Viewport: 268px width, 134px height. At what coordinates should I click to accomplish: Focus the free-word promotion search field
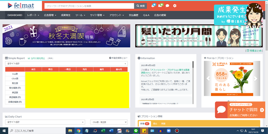click(x=89, y=6)
